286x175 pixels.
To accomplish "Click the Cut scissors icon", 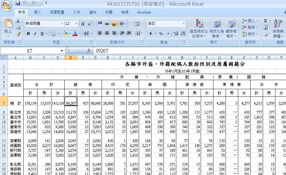I will click(18, 21).
